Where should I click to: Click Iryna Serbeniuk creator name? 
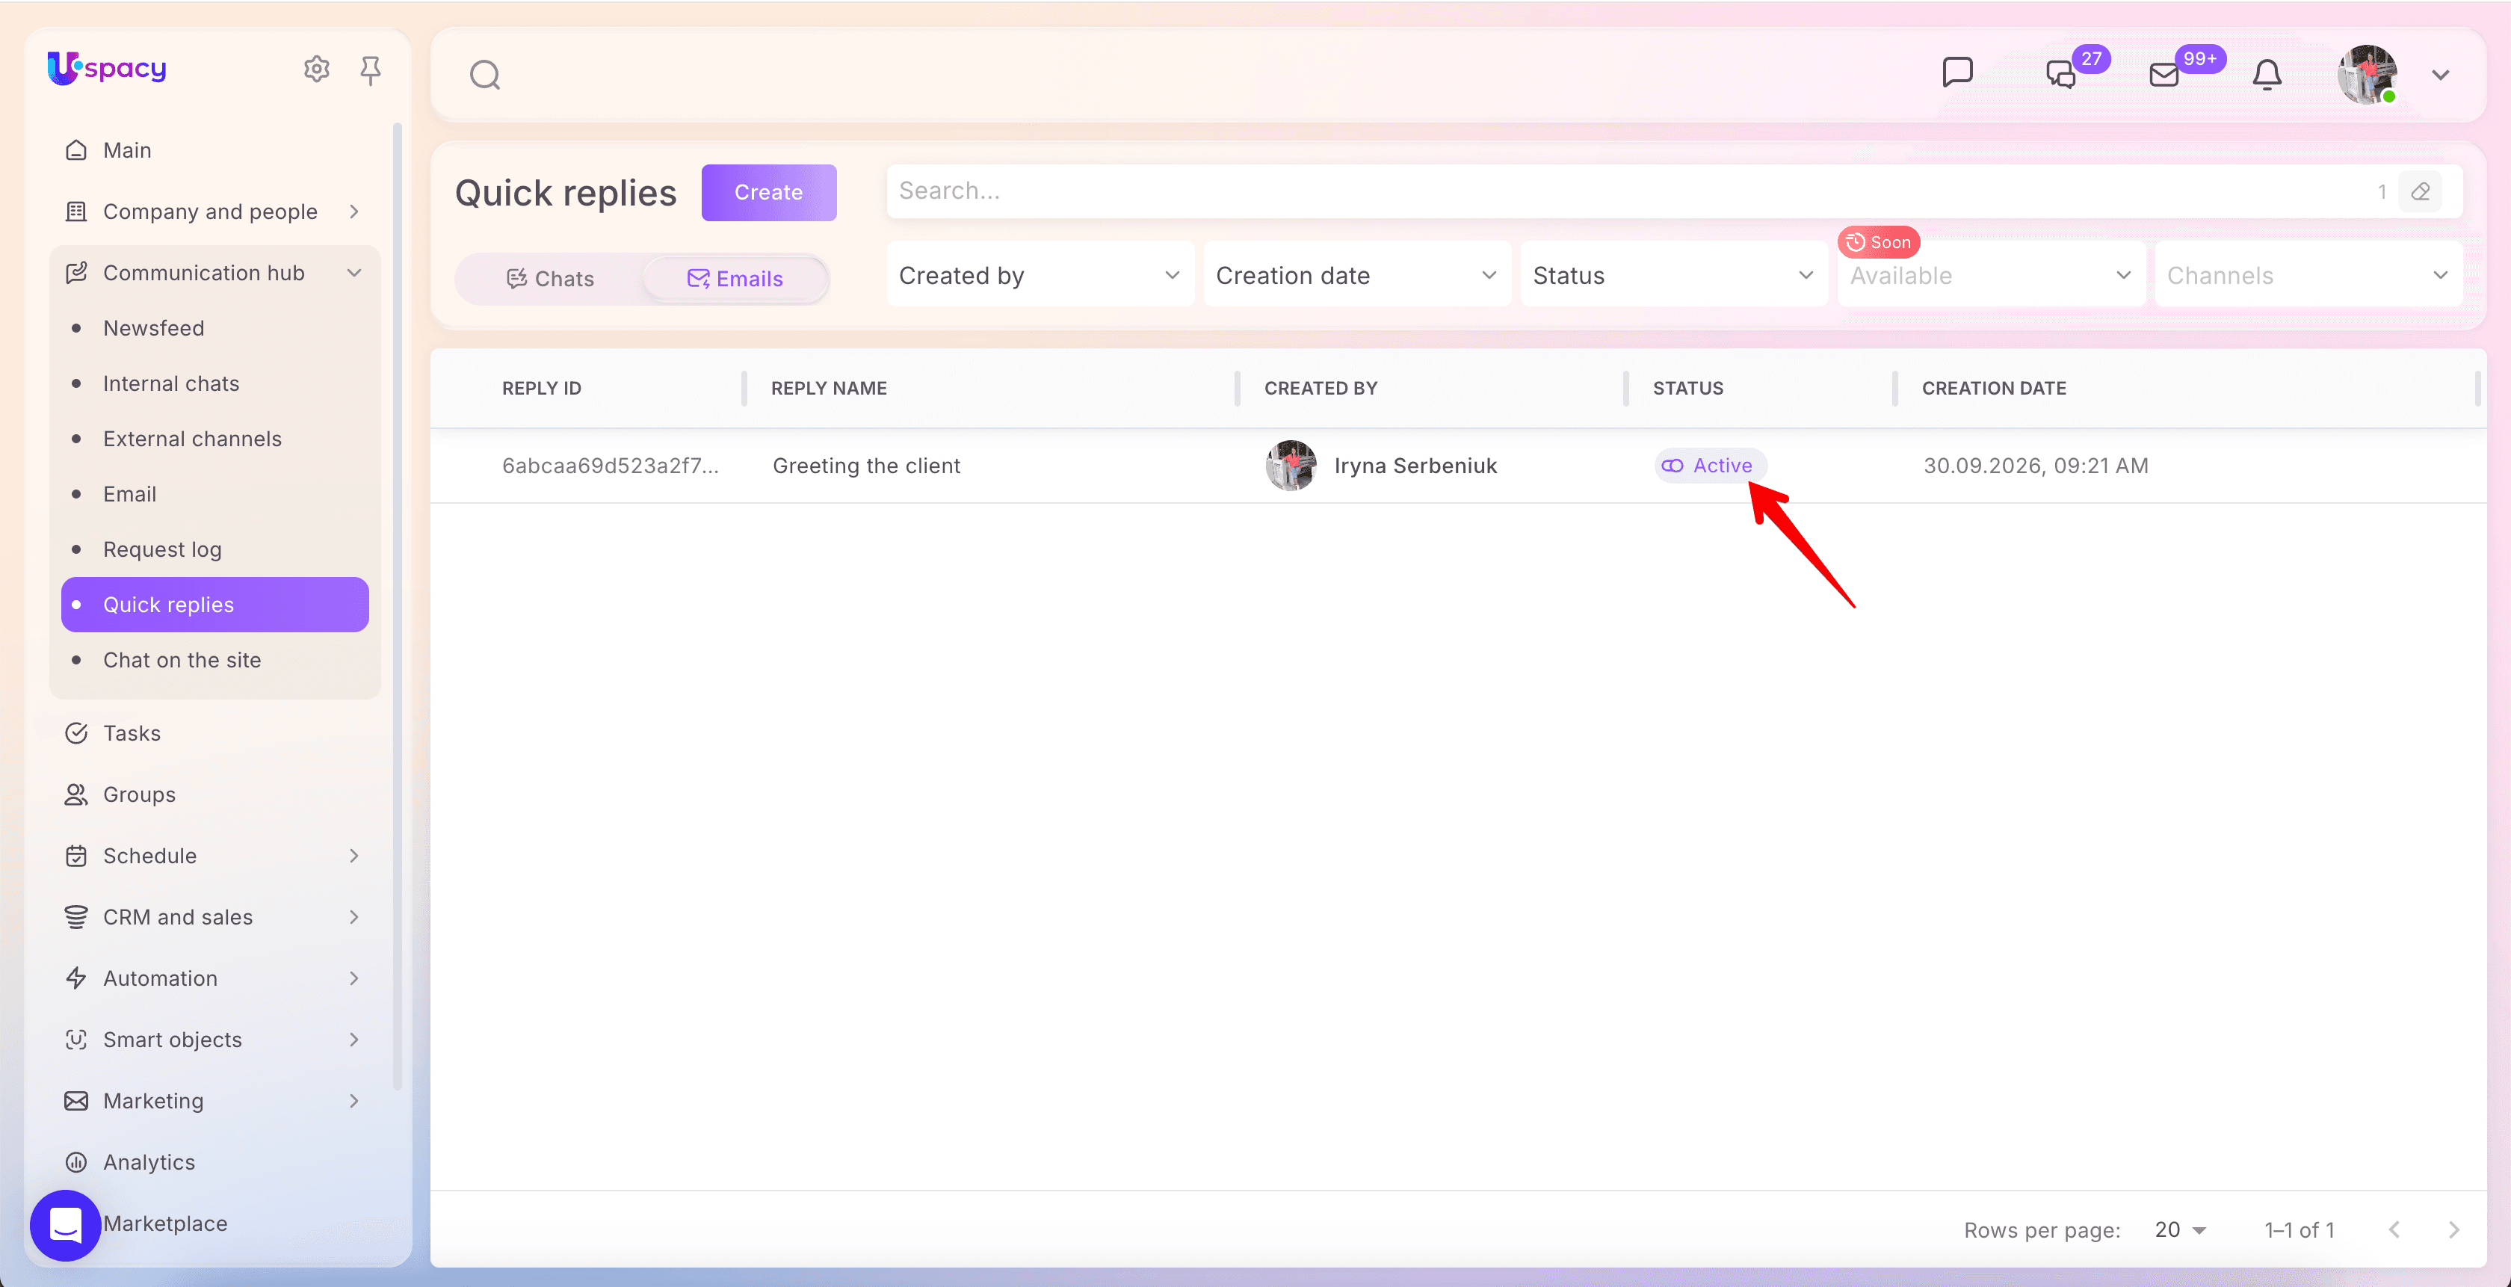click(1415, 466)
